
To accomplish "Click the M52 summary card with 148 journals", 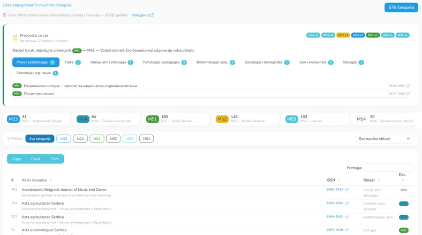I will (x=245, y=119).
